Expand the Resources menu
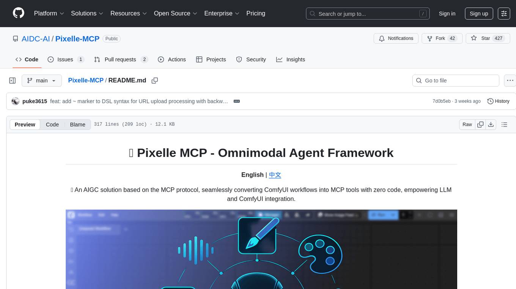The height and width of the screenshot is (289, 516). [x=129, y=13]
